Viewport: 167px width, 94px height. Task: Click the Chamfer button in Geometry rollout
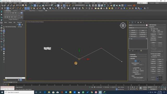click(153, 71)
